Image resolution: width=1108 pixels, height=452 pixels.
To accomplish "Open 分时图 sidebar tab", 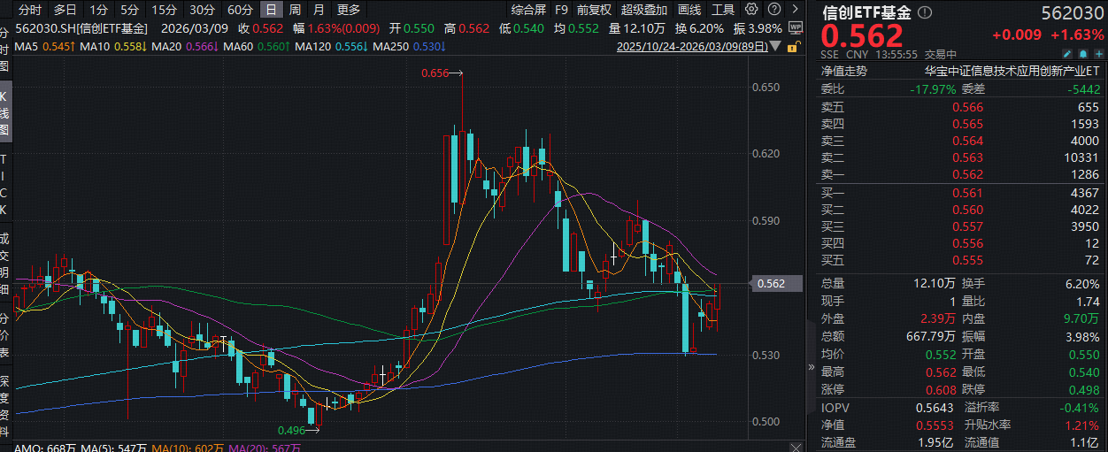I will pos(4,50).
